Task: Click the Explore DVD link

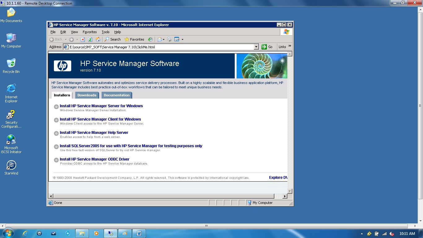Action: (x=278, y=178)
